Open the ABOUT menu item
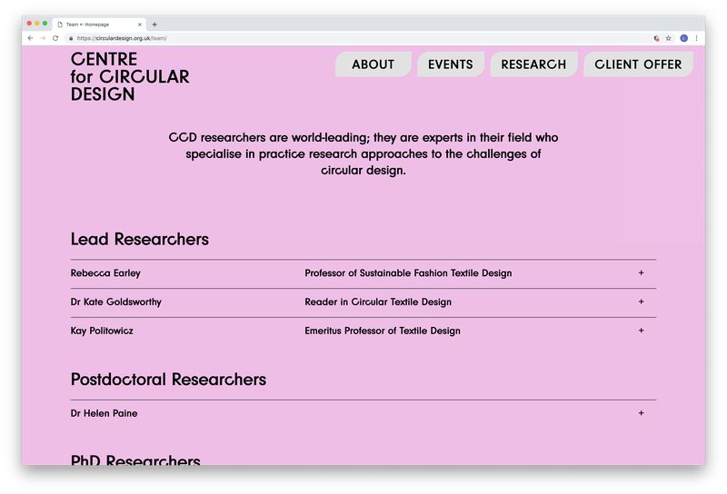This screenshot has height=494, width=727. click(373, 64)
